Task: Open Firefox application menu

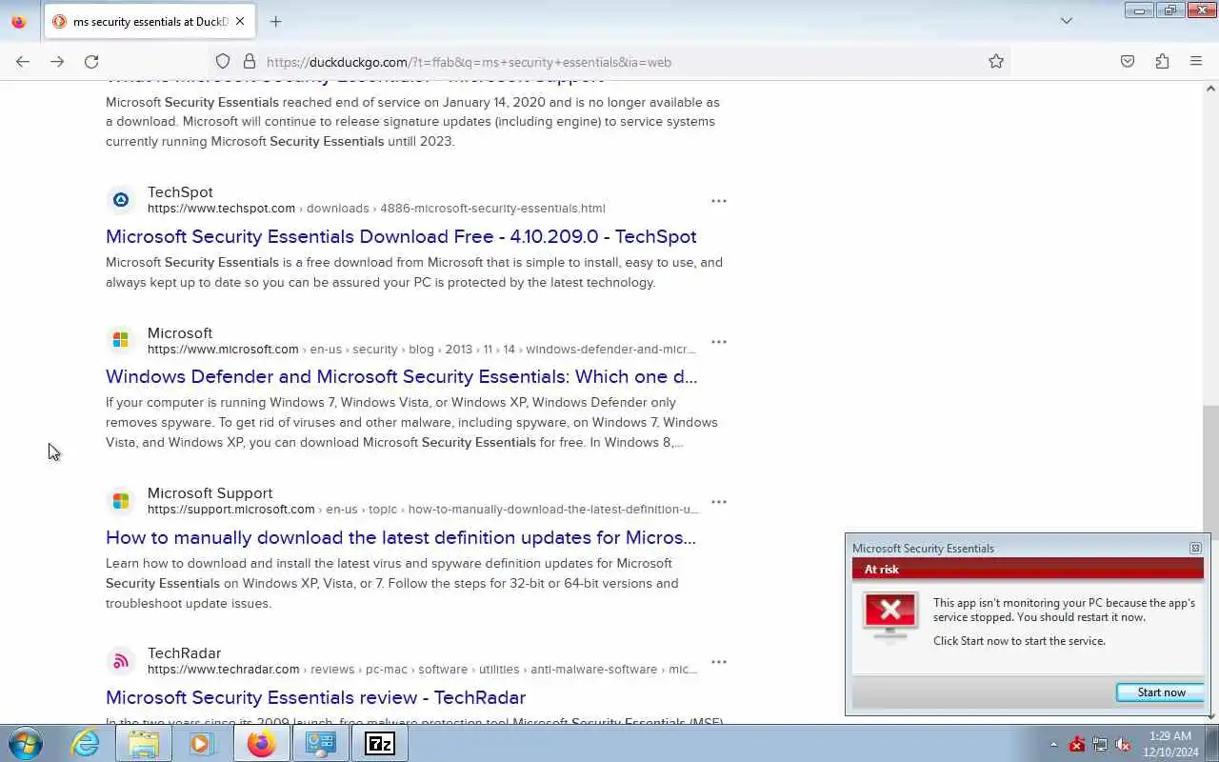Action: pos(1196,62)
